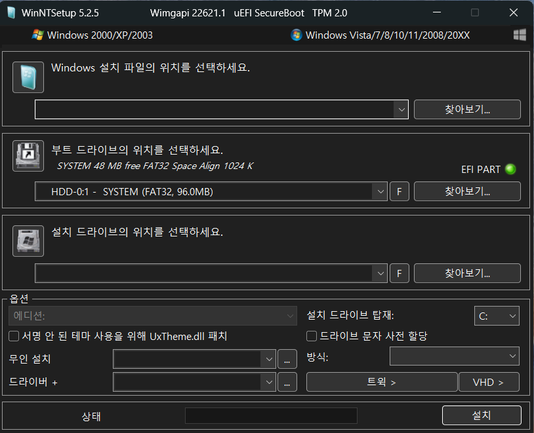Expand the HDD-0:1 SYSTEM boot drive dropdown
The width and height of the screenshot is (534, 433).
point(380,191)
